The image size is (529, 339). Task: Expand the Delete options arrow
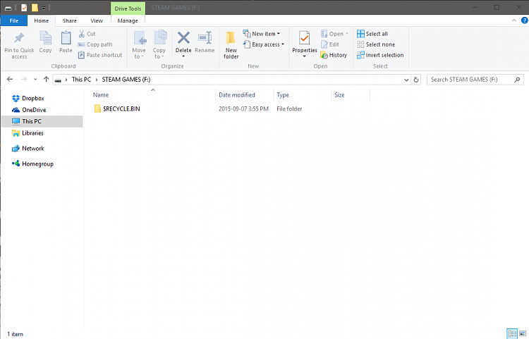click(x=183, y=56)
